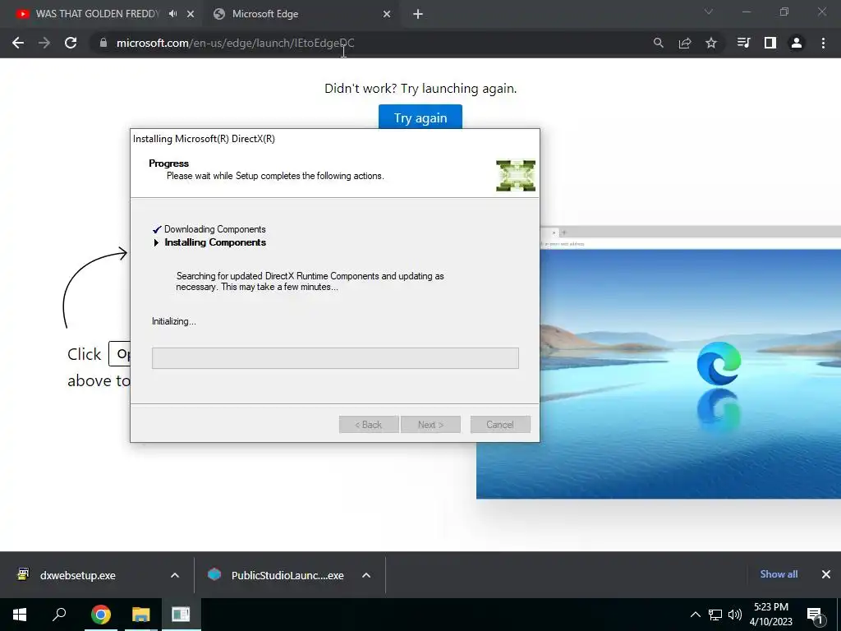Image resolution: width=841 pixels, height=631 pixels.
Task: Open the Chrome profile avatar menu
Action: coord(797,43)
